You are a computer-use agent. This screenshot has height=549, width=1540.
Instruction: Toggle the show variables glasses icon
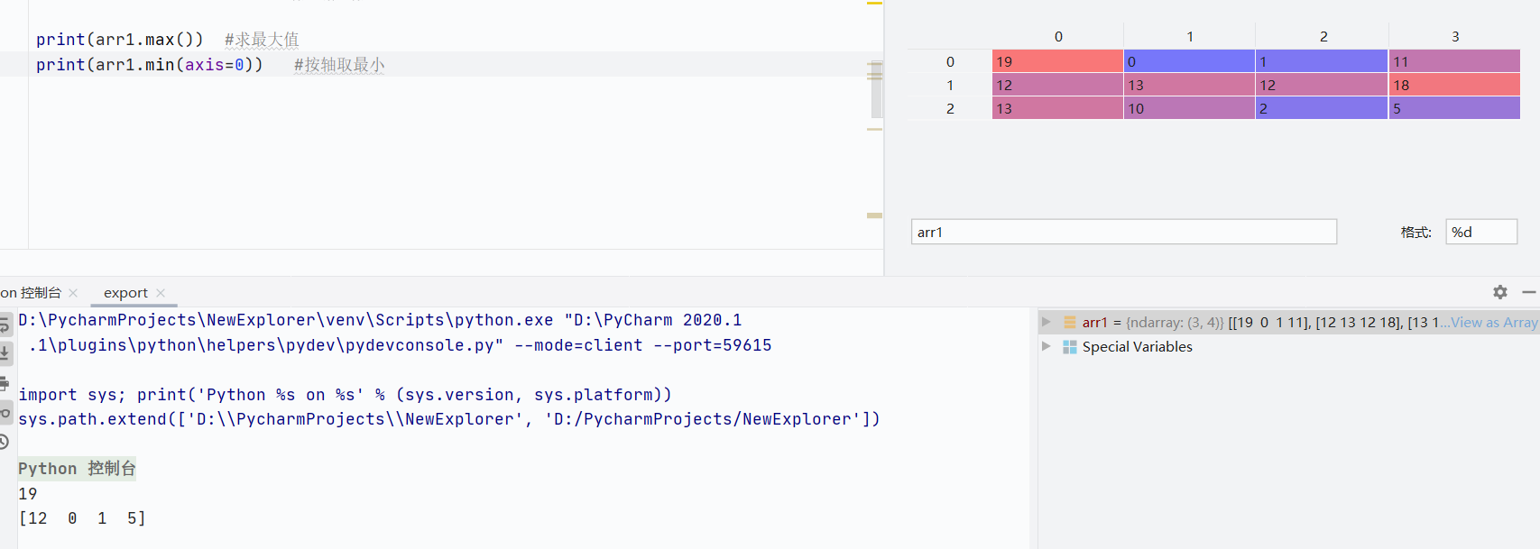click(x=4, y=413)
